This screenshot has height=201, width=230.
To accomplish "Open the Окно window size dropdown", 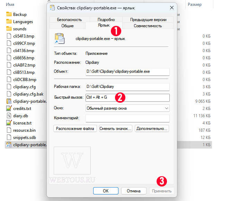I will coord(127,108).
